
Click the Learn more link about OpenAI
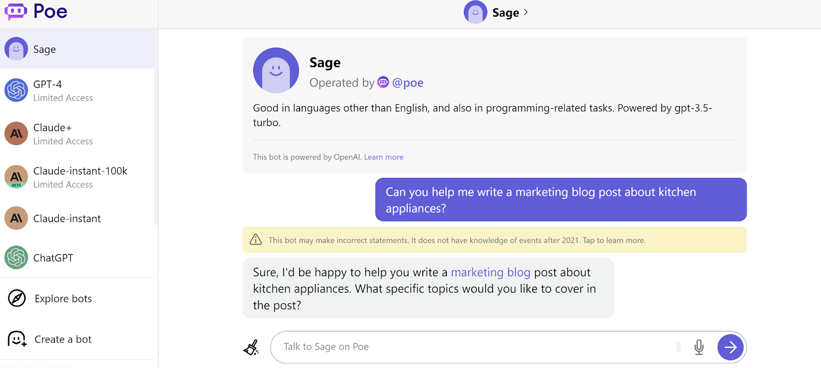pyautogui.click(x=383, y=157)
